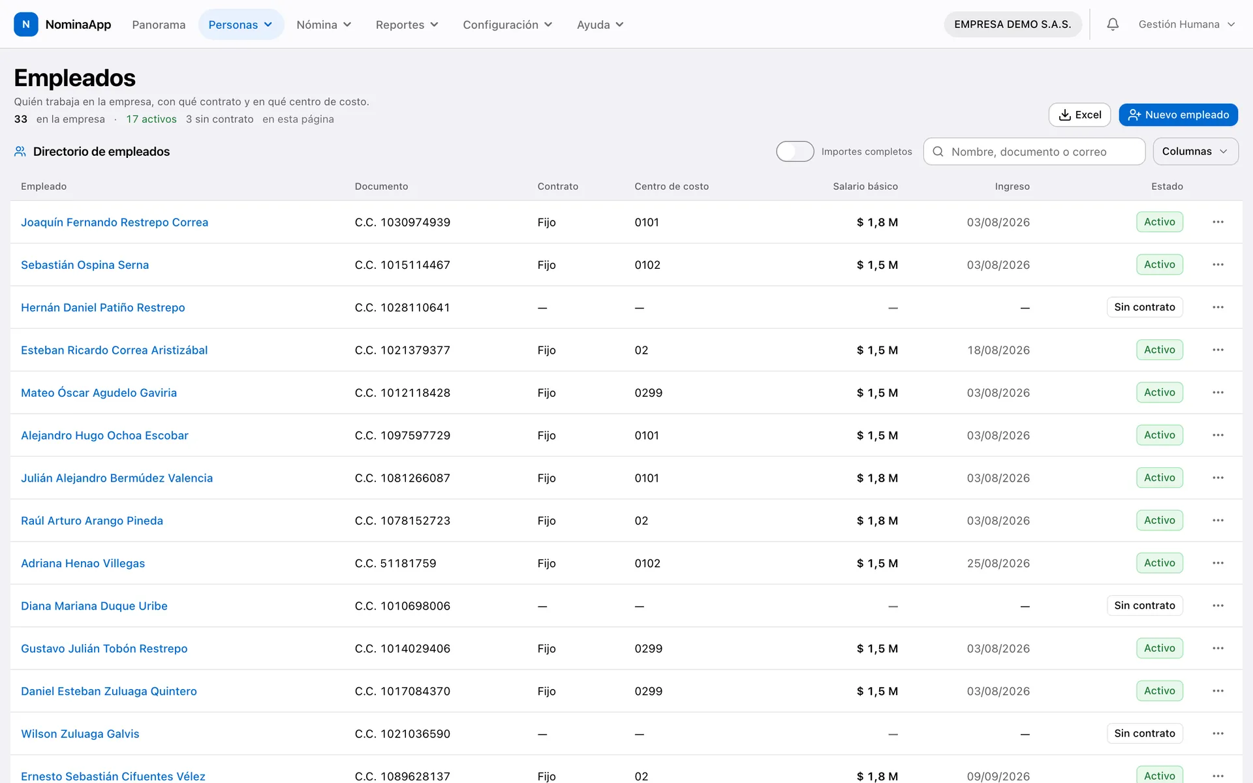Open row actions for Diana Mariana Duque Uribe
Image resolution: width=1253 pixels, height=783 pixels.
coord(1218,606)
